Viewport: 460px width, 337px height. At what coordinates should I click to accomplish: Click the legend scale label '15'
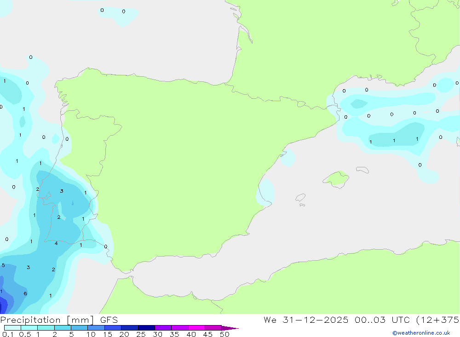tap(108, 334)
